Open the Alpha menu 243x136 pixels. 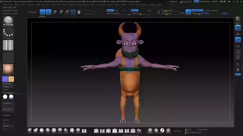pyautogui.click(x=11, y=5)
